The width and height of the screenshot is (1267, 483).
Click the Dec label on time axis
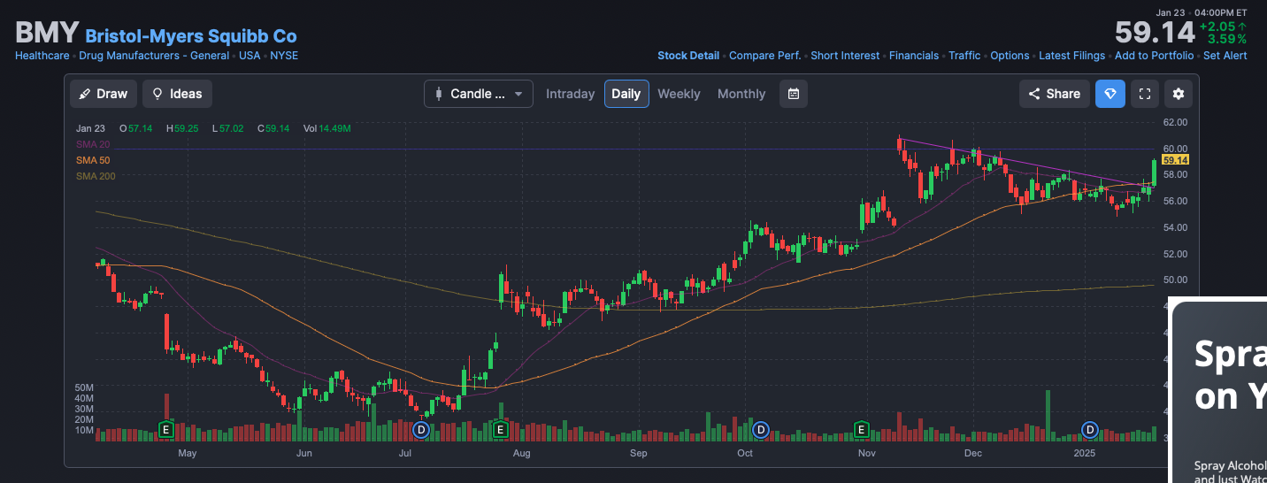click(x=973, y=454)
